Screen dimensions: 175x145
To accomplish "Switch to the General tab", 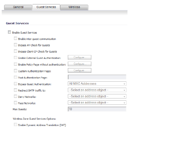I will 18,7.
